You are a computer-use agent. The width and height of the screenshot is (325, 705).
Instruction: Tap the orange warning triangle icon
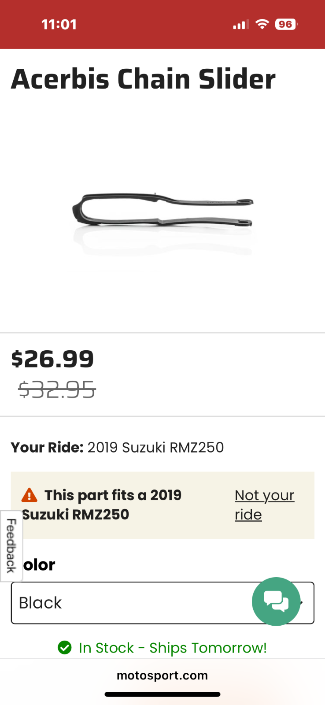click(x=30, y=495)
